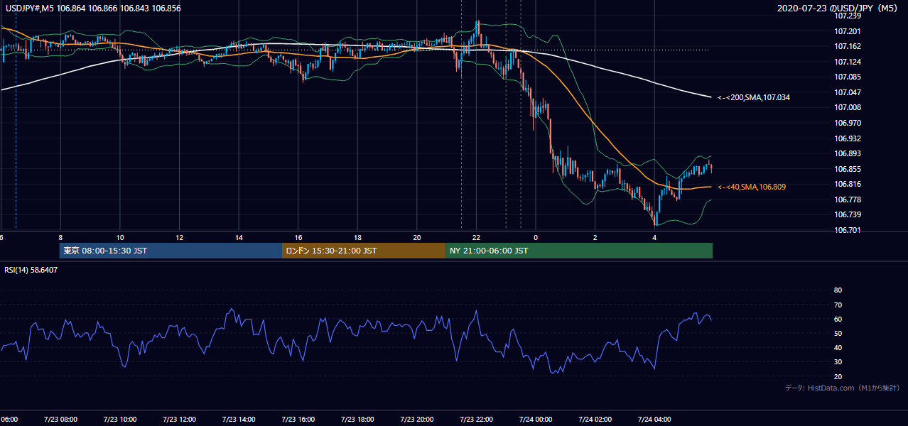
Task: Click the 7/23 10:00 time axis label
Action: pyautogui.click(x=119, y=420)
